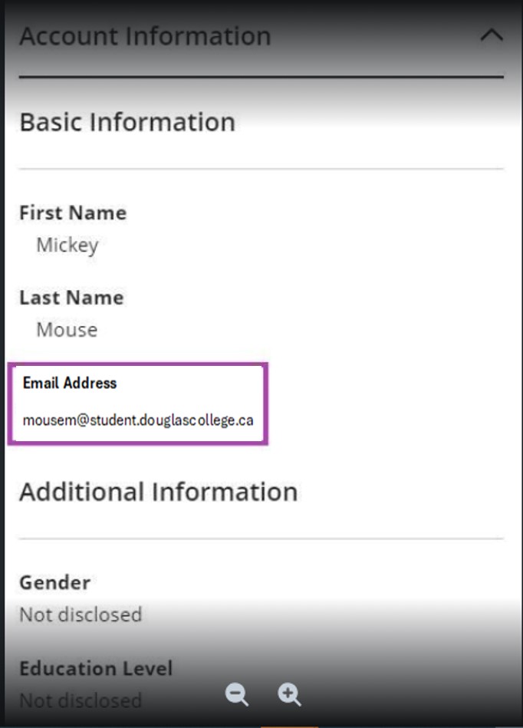Viewport: 523px width, 728px height.
Task: Click the First Name value Mickey
Action: [x=66, y=245]
